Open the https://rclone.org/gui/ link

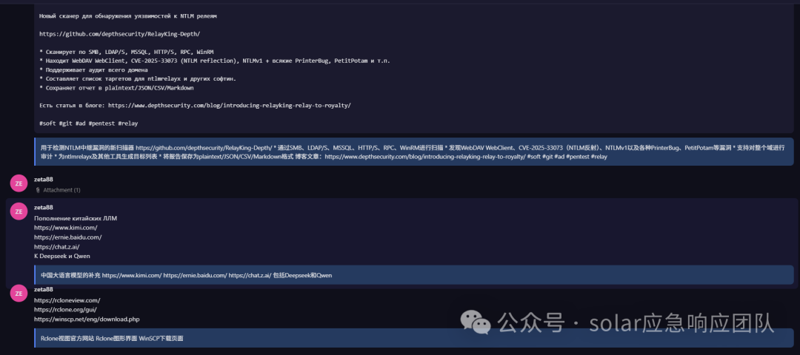65,310
